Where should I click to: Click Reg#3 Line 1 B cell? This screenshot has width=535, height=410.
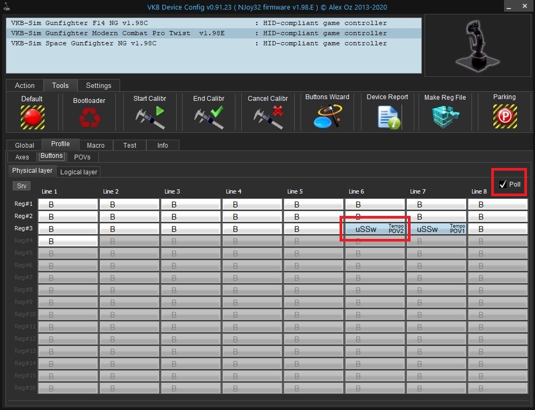[68, 229]
